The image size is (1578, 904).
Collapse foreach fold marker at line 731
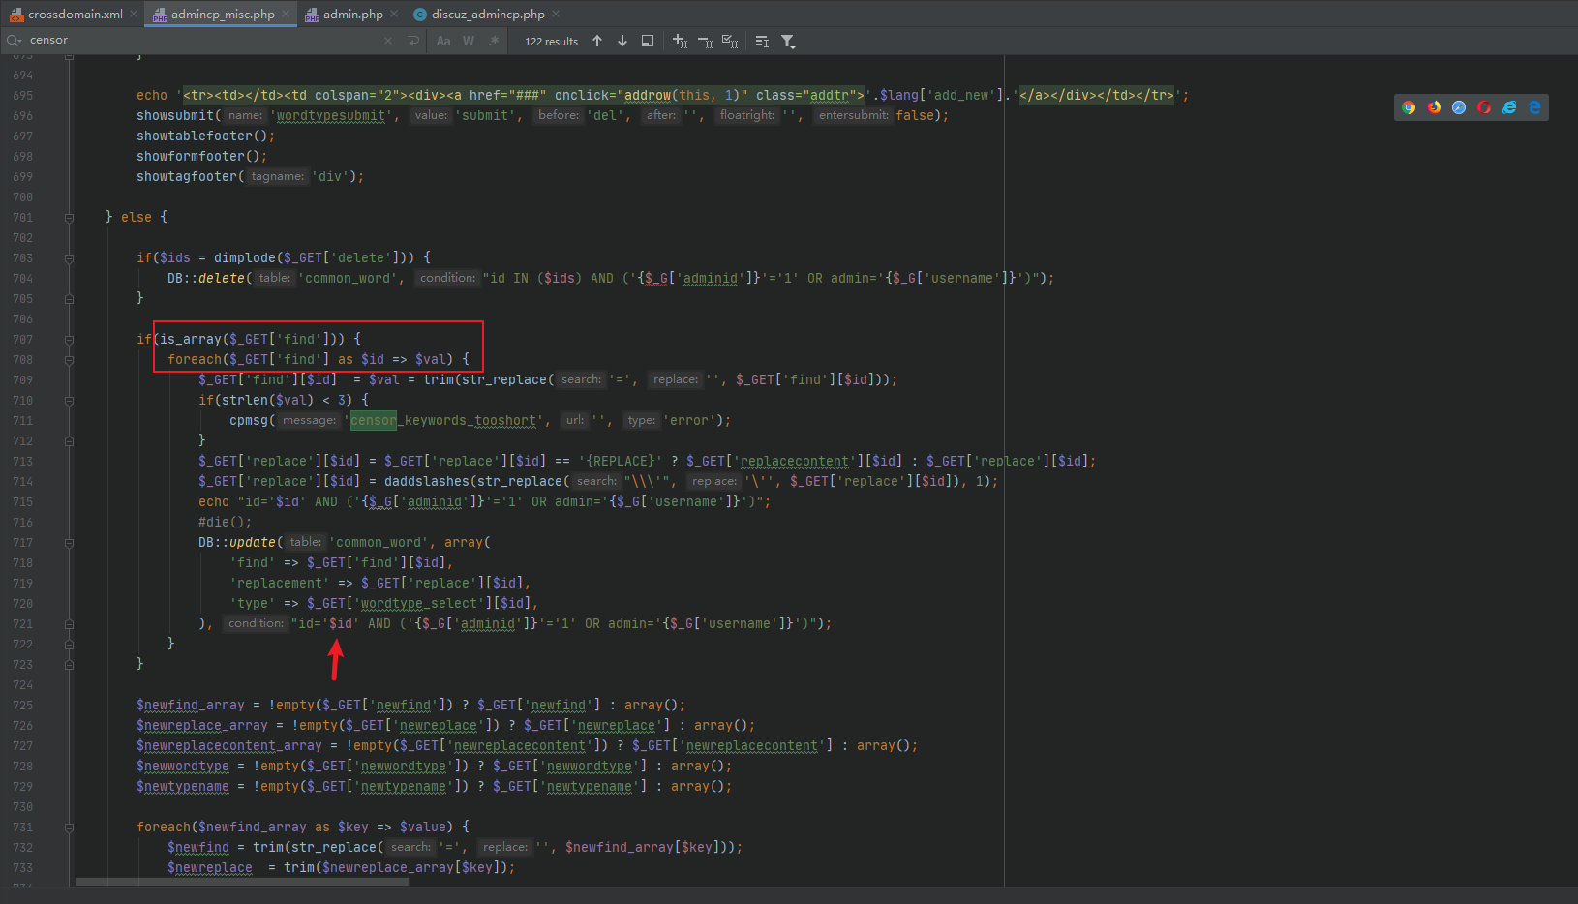pyautogui.click(x=69, y=828)
